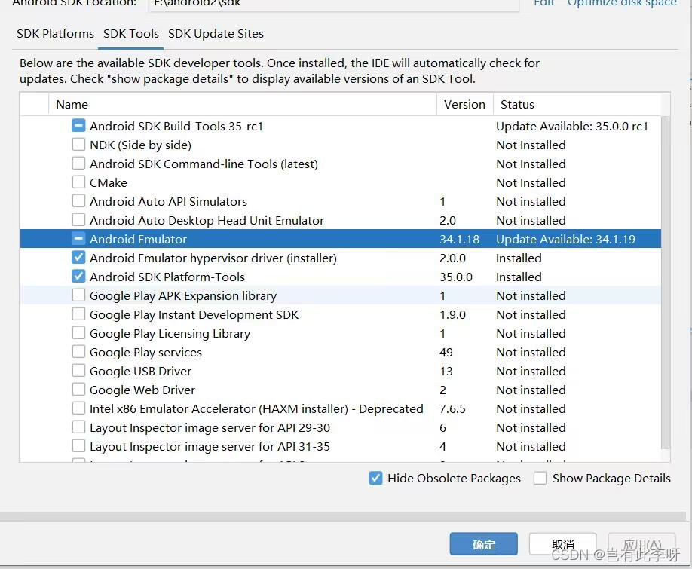Check Google Play Instant Development SDK
692x569 pixels.
point(78,314)
